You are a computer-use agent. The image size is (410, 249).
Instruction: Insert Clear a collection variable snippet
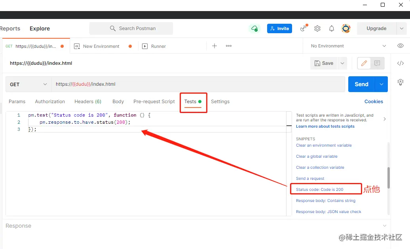320,167
